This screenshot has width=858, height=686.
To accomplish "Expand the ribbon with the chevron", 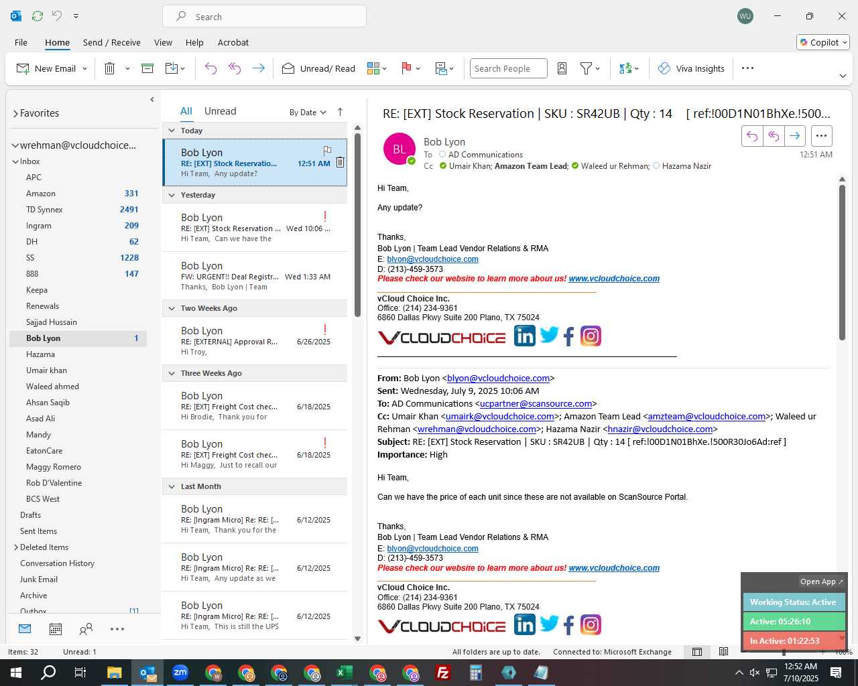I will click(x=843, y=76).
